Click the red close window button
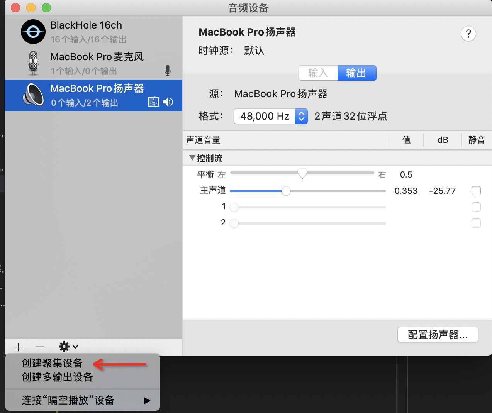Image resolution: width=492 pixels, height=413 pixels. 15,8
